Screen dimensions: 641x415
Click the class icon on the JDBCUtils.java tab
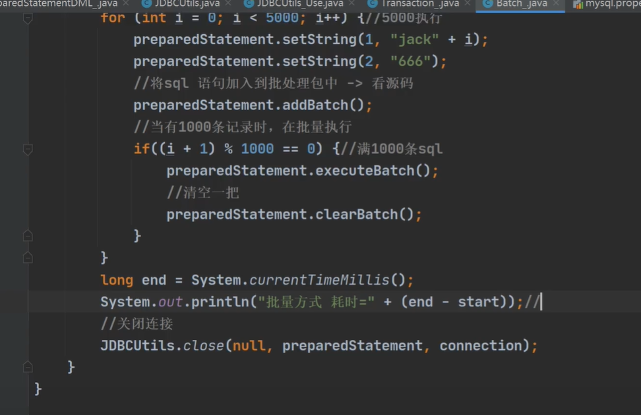(x=146, y=4)
